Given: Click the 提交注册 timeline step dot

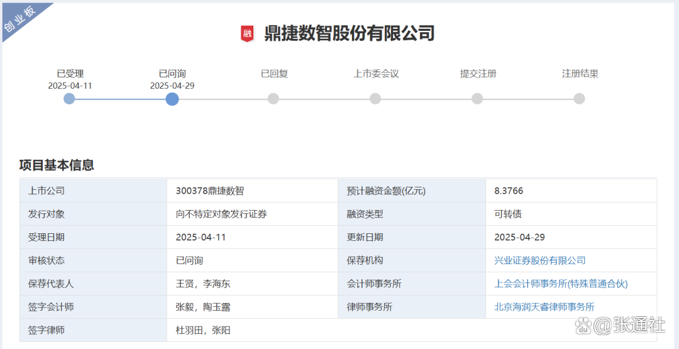Looking at the screenshot, I should 477,99.
